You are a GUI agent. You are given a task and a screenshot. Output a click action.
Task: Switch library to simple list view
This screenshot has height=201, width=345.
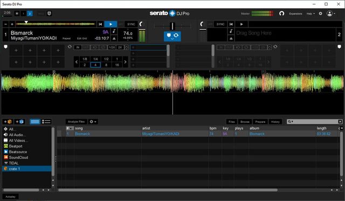[46, 122]
